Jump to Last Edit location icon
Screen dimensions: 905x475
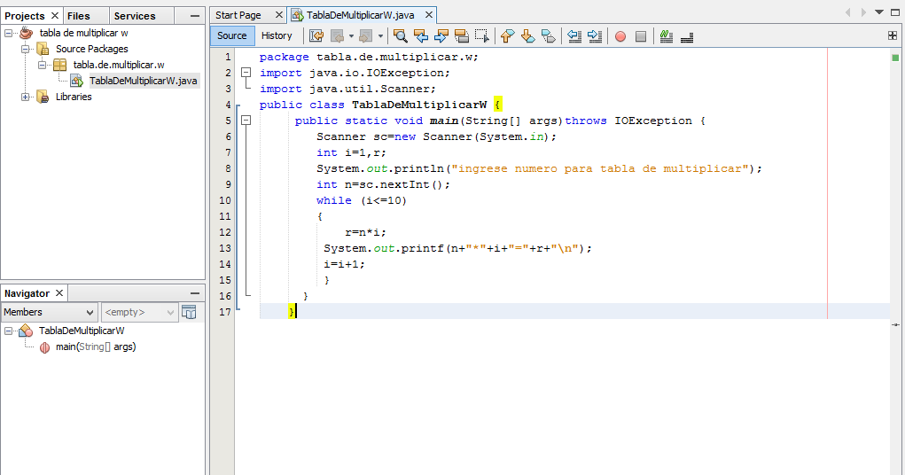316,35
